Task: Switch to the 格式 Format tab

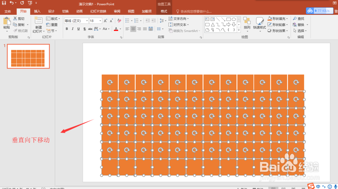Action: [164, 11]
